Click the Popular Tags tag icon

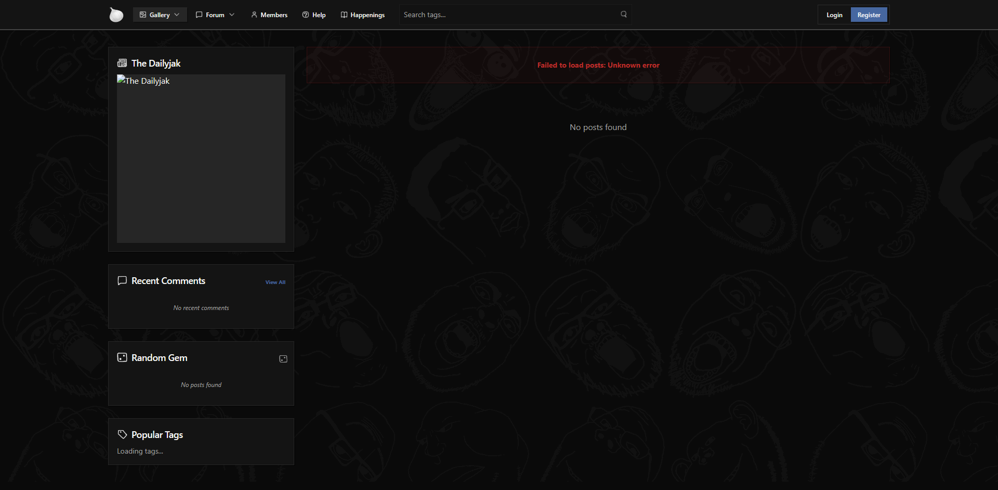click(122, 435)
